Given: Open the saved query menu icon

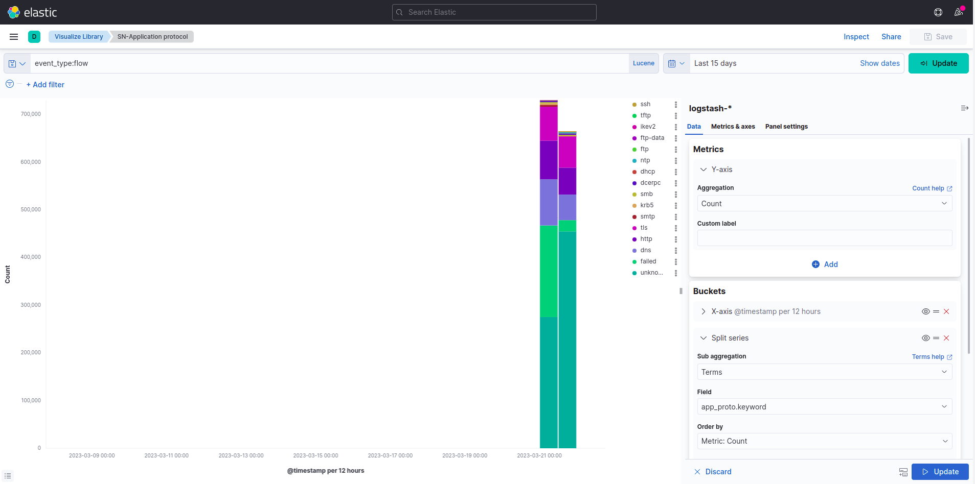Looking at the screenshot, I should [17, 63].
